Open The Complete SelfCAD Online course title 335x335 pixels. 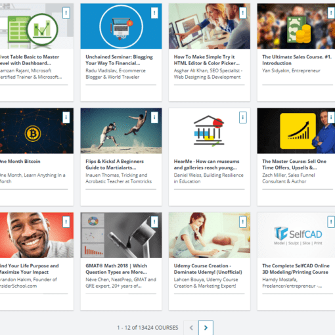[296, 269]
